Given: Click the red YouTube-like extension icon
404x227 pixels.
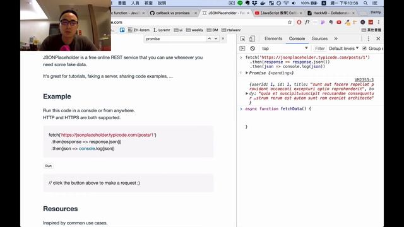Looking at the screenshot, I should point(339,23).
